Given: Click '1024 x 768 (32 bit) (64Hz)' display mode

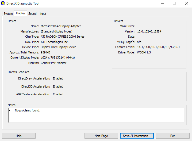Looking at the screenshot, I should [x=58, y=57].
